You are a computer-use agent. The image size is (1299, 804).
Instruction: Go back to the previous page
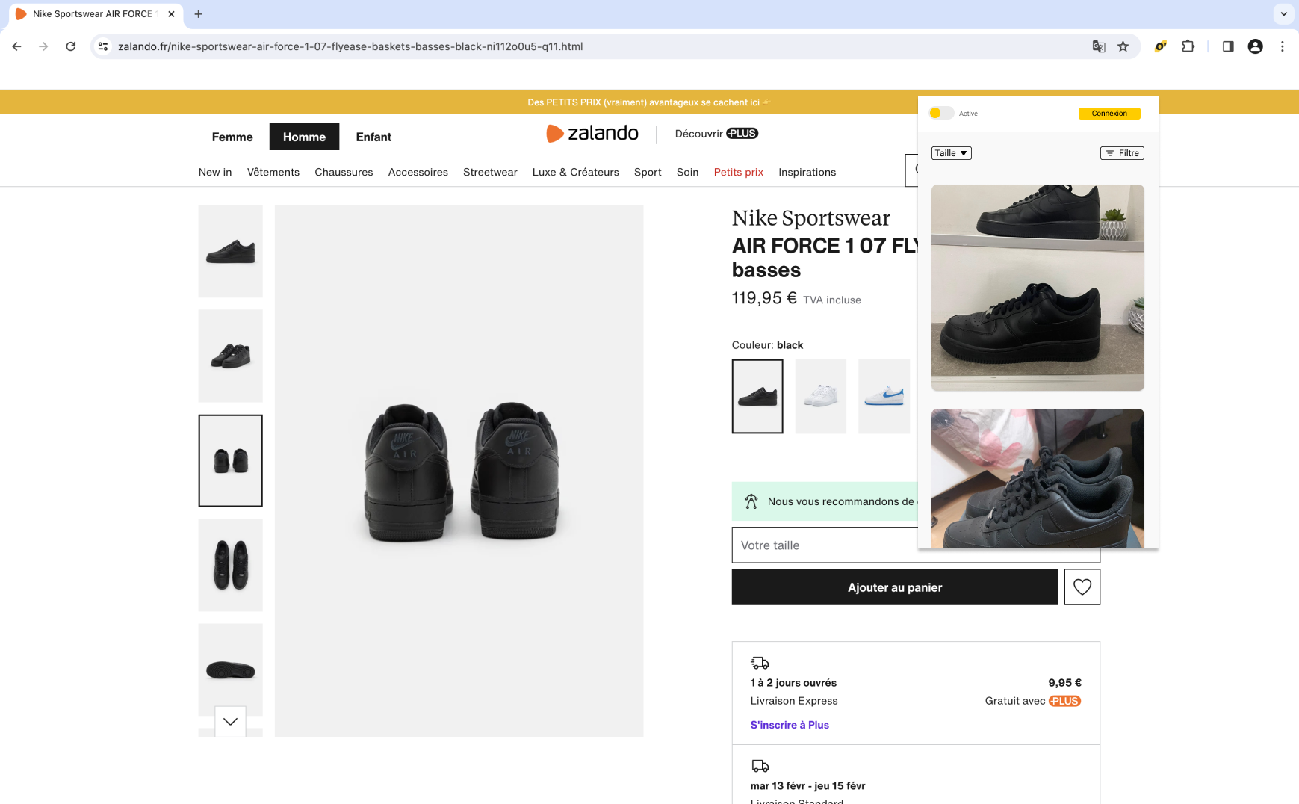click(x=16, y=46)
